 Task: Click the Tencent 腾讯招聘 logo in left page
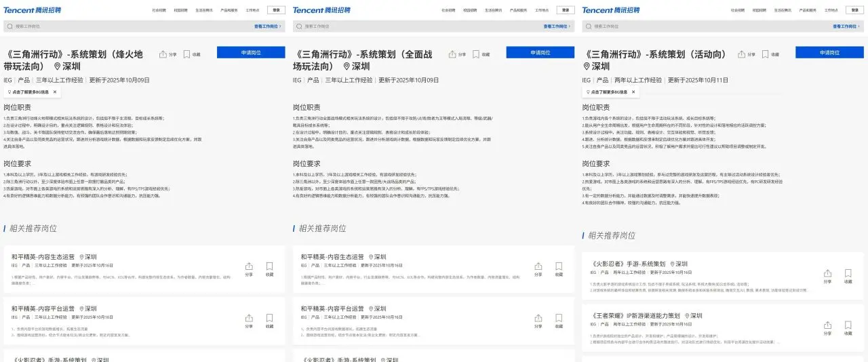pos(33,10)
